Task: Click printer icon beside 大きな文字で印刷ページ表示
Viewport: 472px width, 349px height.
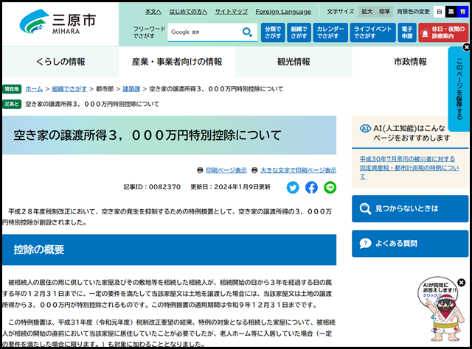Action: tap(254, 170)
